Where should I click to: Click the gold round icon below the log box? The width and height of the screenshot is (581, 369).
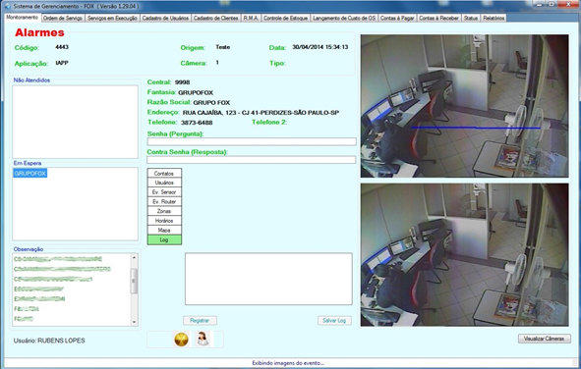[x=181, y=340]
